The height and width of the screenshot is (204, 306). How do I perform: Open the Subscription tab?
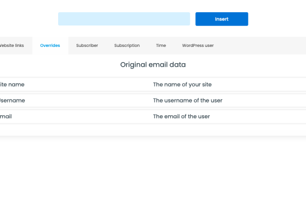[x=127, y=45]
